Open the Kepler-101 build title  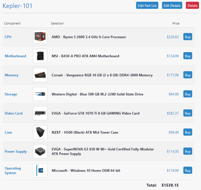[x=18, y=6]
